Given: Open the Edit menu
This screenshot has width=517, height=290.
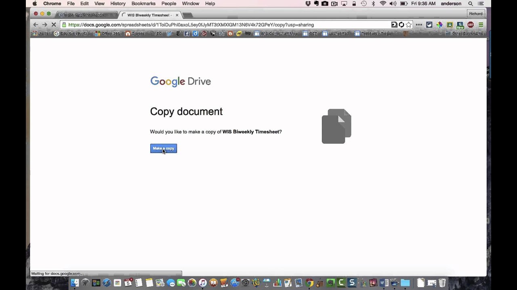Looking at the screenshot, I should pyautogui.click(x=84, y=4).
